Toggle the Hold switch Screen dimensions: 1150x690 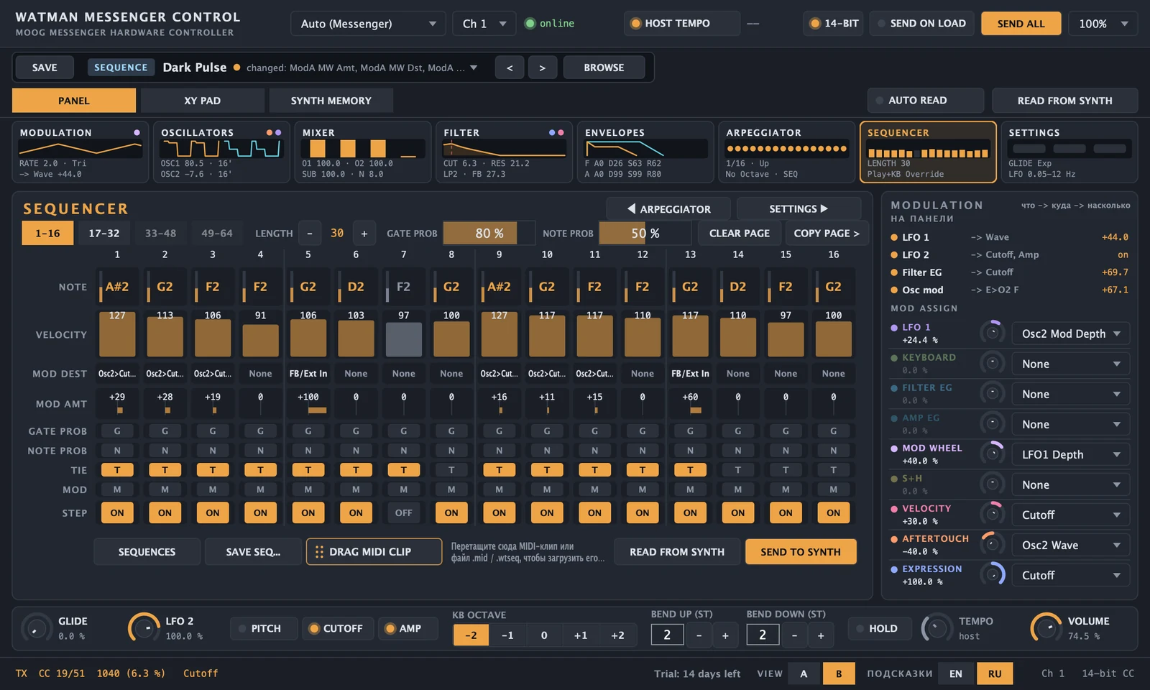880,628
